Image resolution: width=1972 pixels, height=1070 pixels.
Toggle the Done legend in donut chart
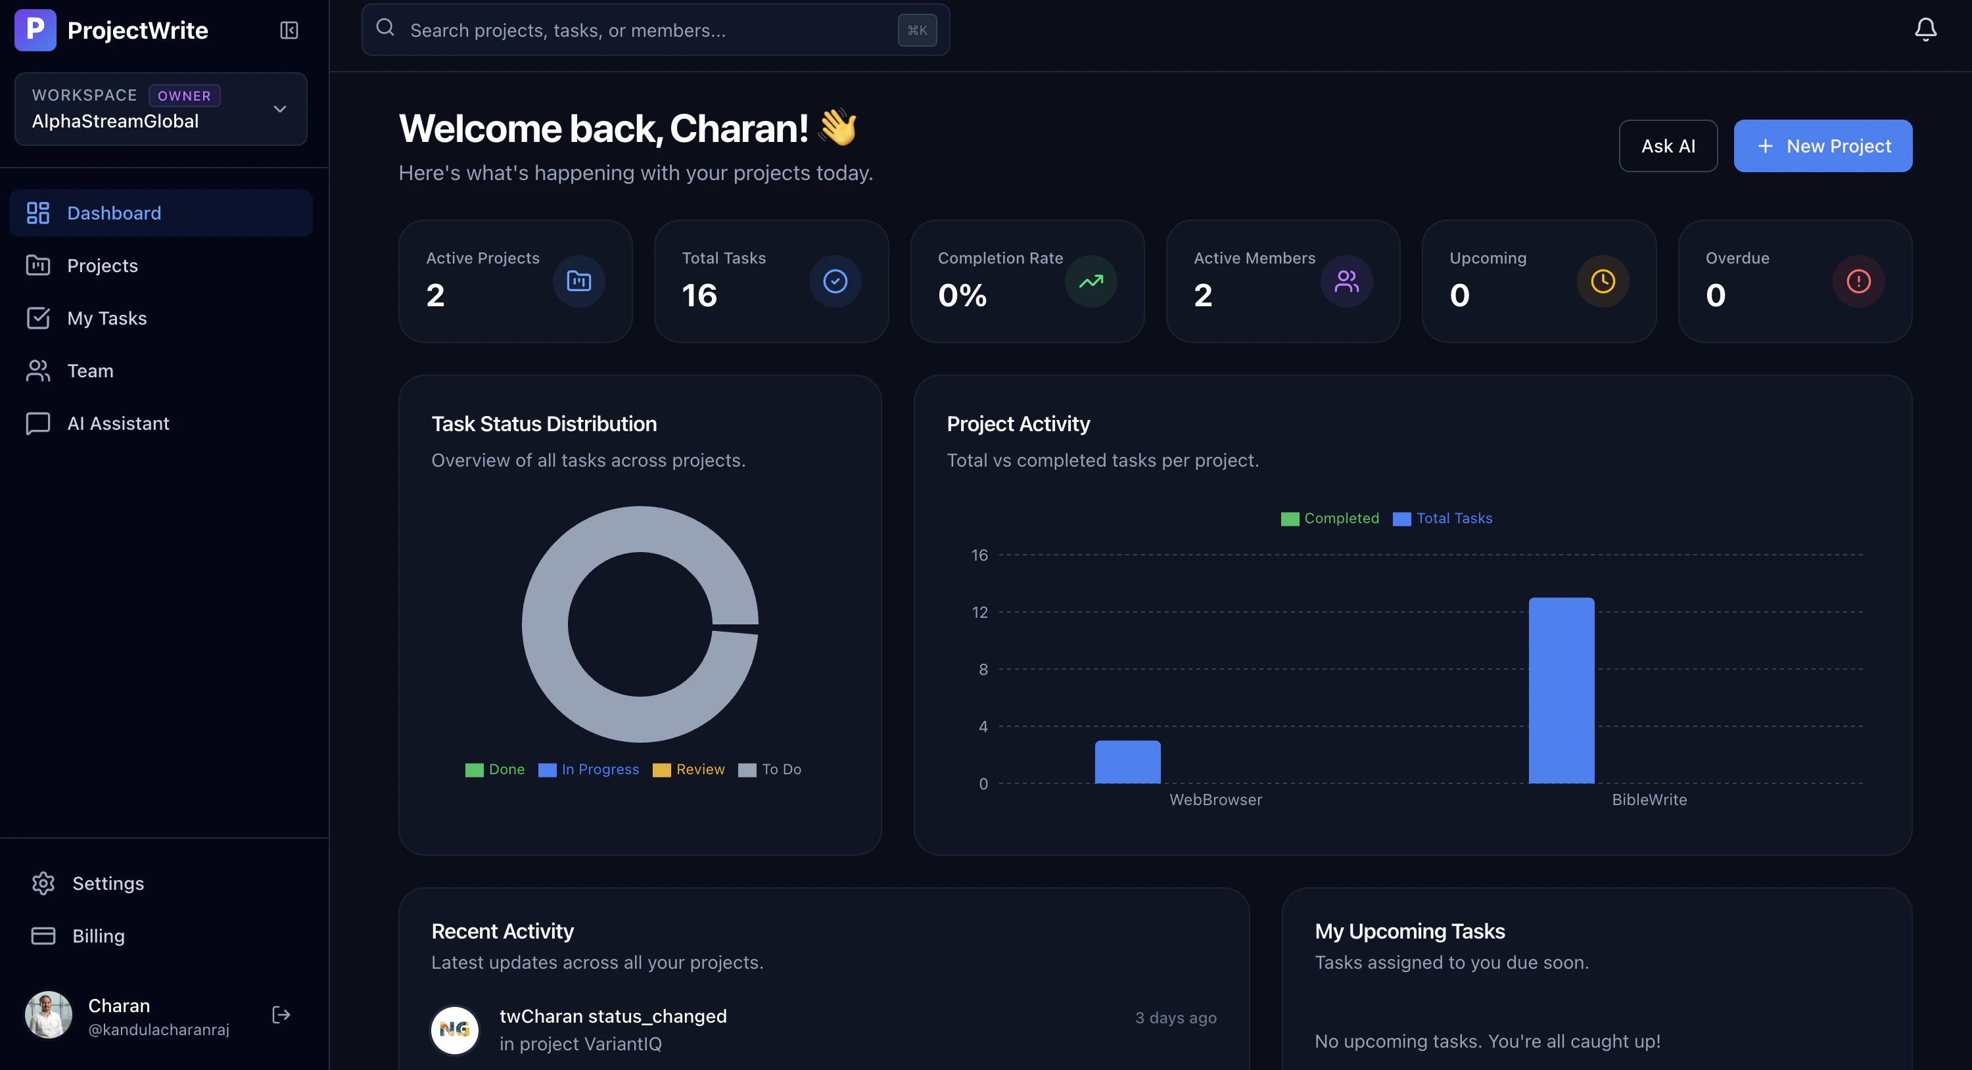pos(494,769)
